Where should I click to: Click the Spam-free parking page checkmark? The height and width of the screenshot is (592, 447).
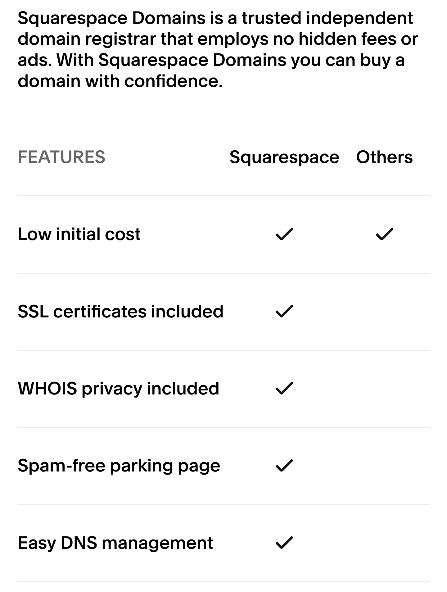coord(284,465)
